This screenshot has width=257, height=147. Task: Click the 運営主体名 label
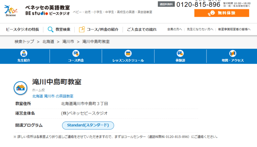point(25,114)
